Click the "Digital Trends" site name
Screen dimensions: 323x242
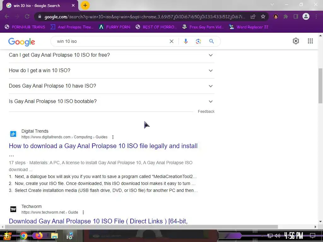point(35,131)
